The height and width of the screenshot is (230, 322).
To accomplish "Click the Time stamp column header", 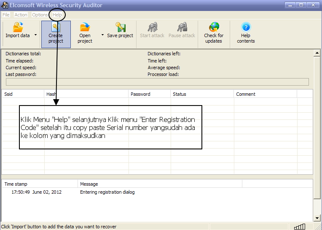I will click(x=40, y=184).
